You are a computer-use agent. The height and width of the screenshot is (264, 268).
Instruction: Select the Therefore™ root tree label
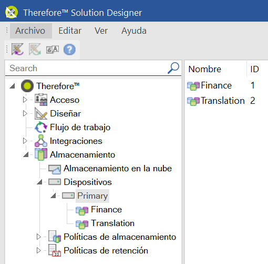(x=58, y=86)
